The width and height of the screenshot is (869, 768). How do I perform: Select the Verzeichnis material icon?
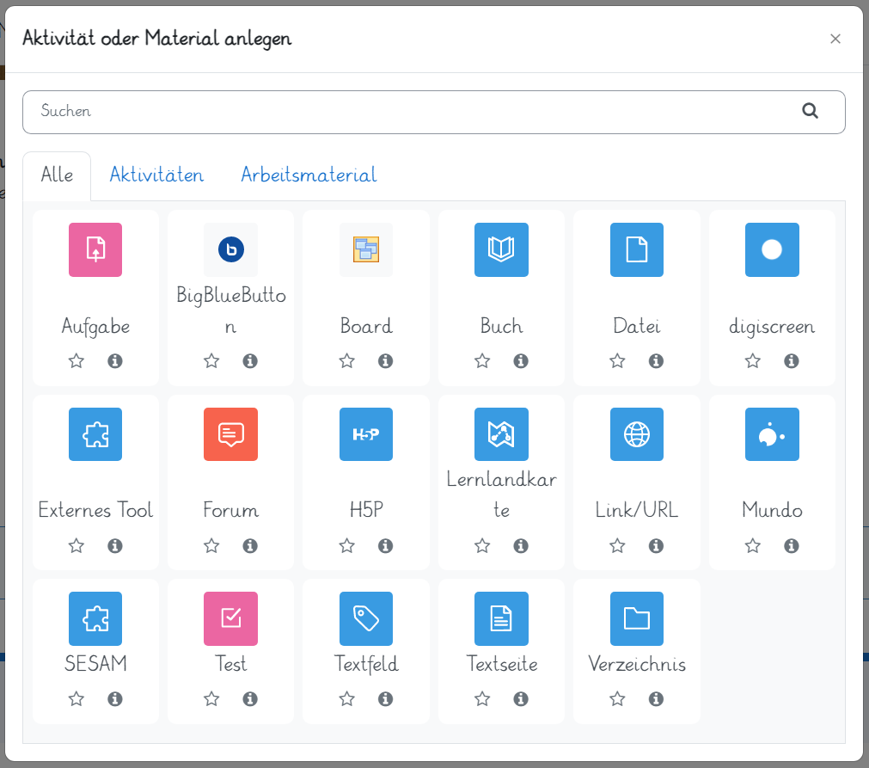click(636, 618)
